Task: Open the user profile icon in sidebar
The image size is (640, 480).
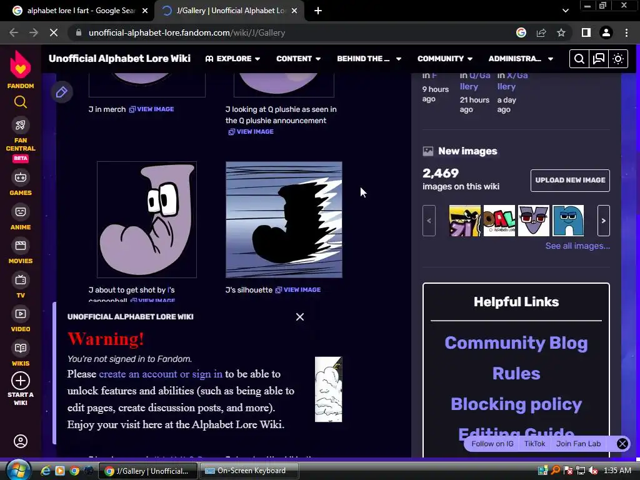Action: pyautogui.click(x=21, y=441)
